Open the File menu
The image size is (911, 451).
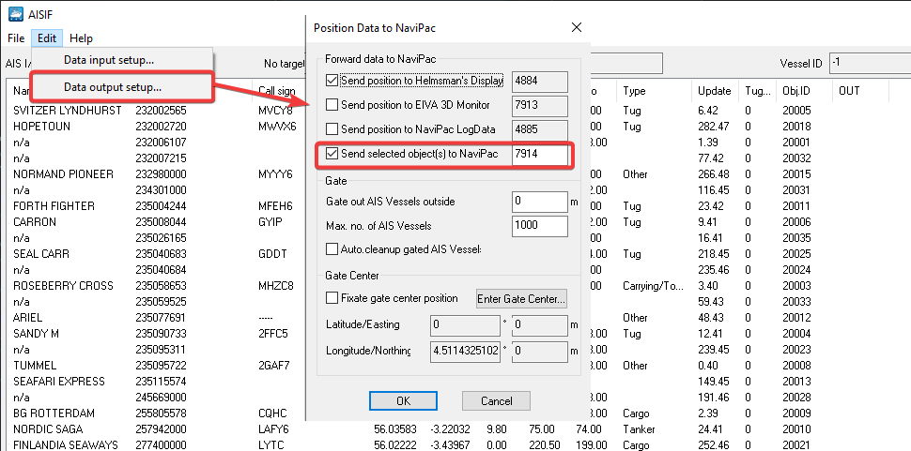[16, 38]
